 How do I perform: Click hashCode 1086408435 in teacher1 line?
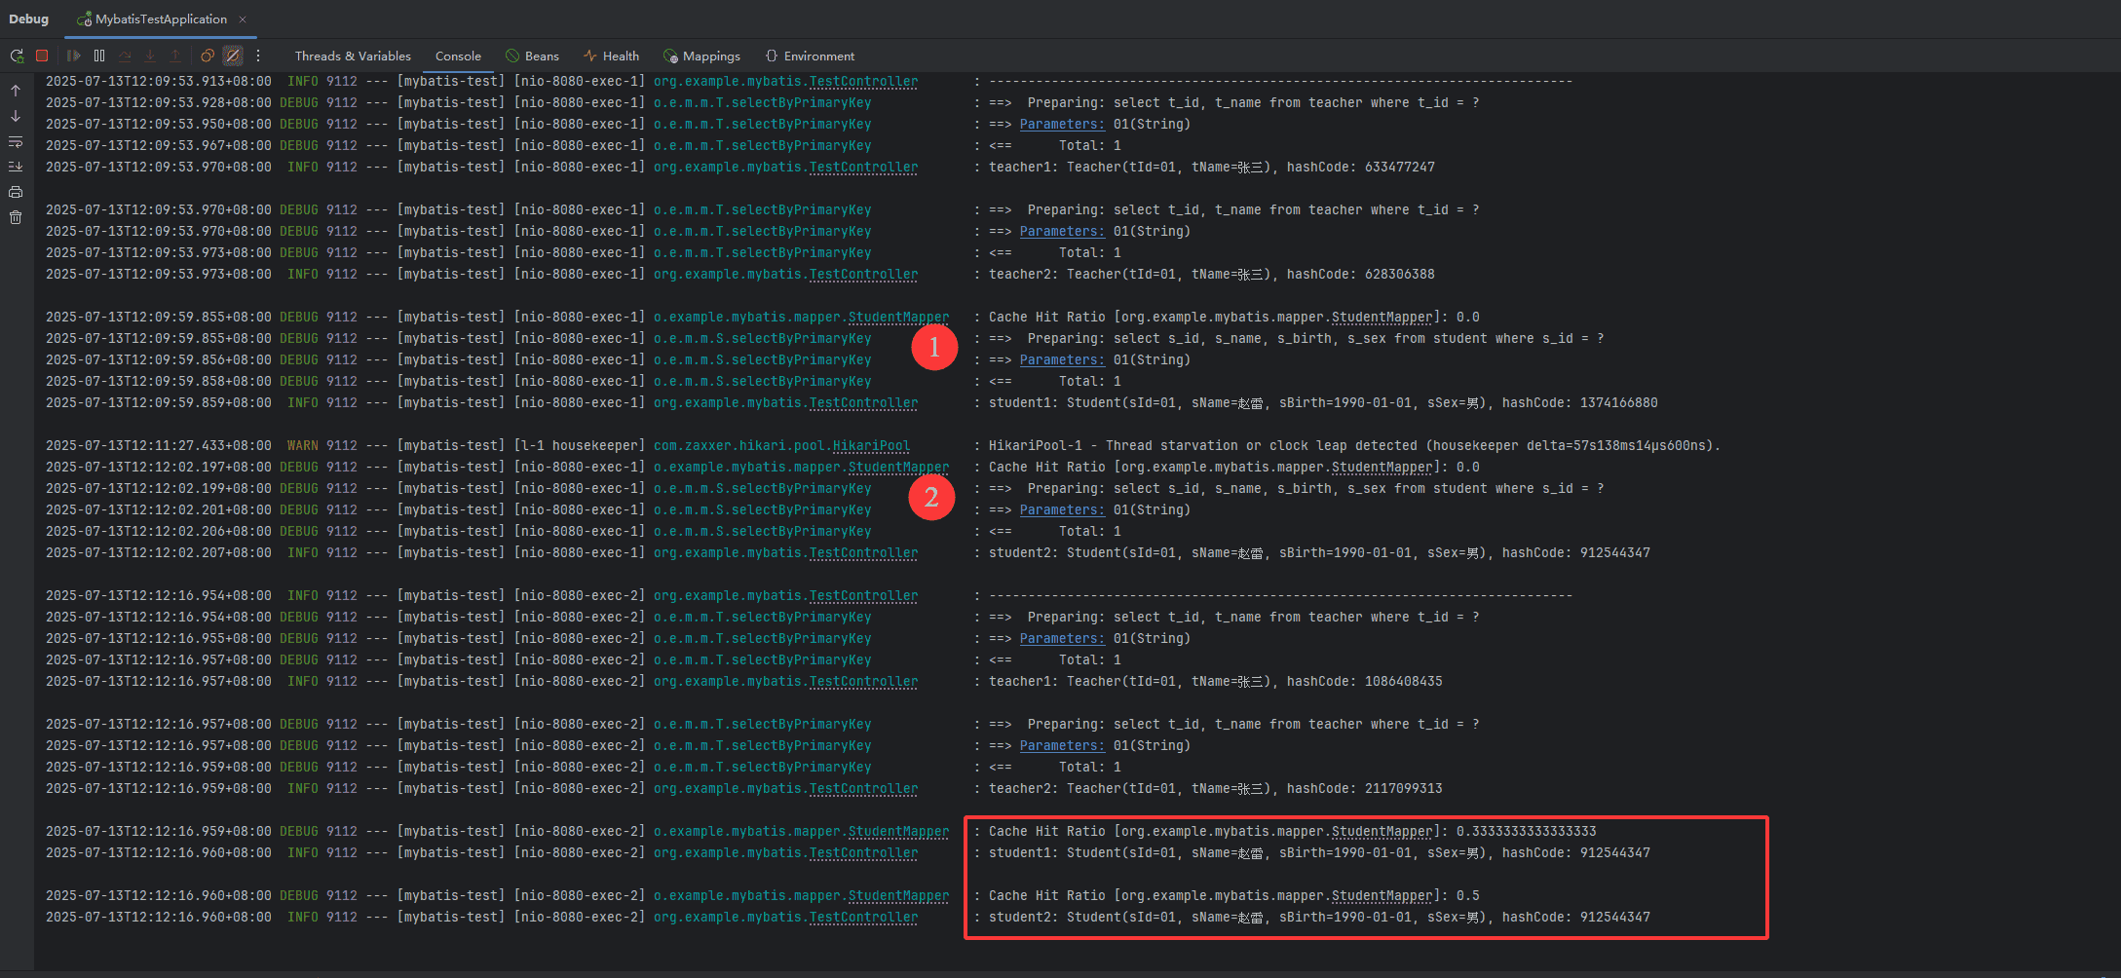click(1403, 681)
